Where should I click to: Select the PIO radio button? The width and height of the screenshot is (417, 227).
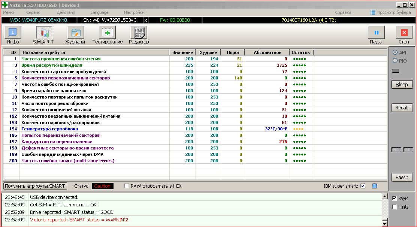click(395, 61)
